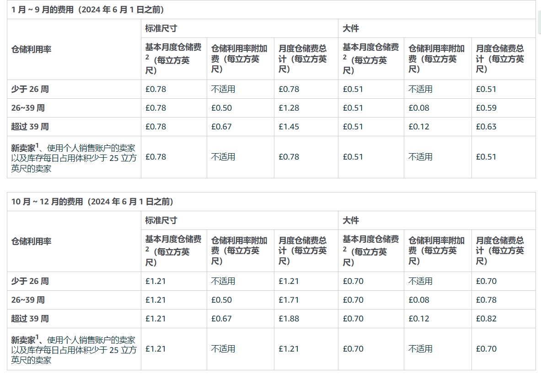541x379 pixels.
Task: Click the 仓储利用率 header in the first table
Action: tap(31, 49)
